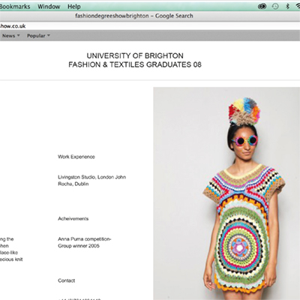This screenshot has height=300, width=300.
Task: Click the Creative Cloud menu bar icon
Action: [x=262, y=7]
